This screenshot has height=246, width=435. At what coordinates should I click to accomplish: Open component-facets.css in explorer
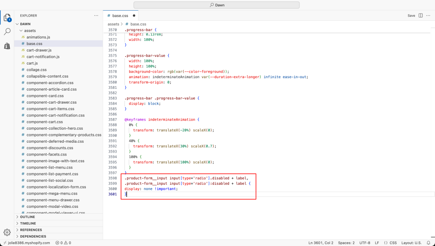click(x=46, y=154)
